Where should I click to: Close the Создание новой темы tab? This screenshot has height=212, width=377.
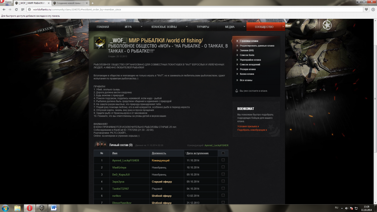tap(87, 3)
